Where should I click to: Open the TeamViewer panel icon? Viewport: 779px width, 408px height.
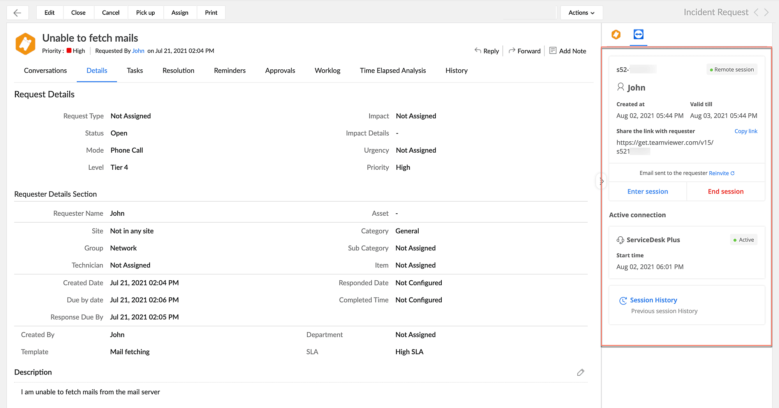tap(638, 35)
